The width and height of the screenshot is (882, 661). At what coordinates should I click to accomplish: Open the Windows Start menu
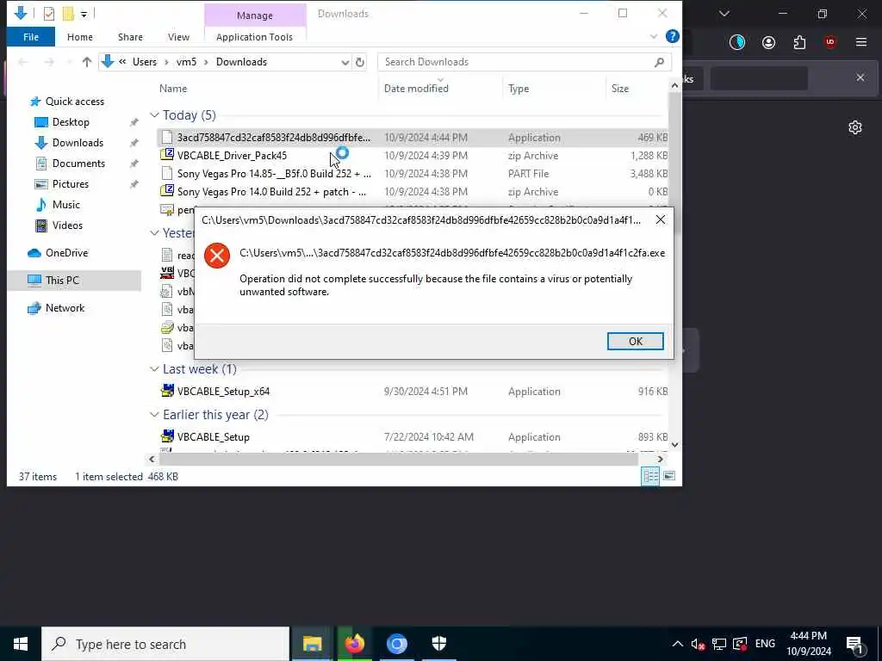(x=21, y=644)
